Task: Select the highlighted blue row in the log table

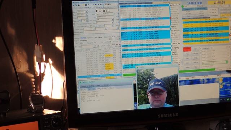Action: click(100, 76)
